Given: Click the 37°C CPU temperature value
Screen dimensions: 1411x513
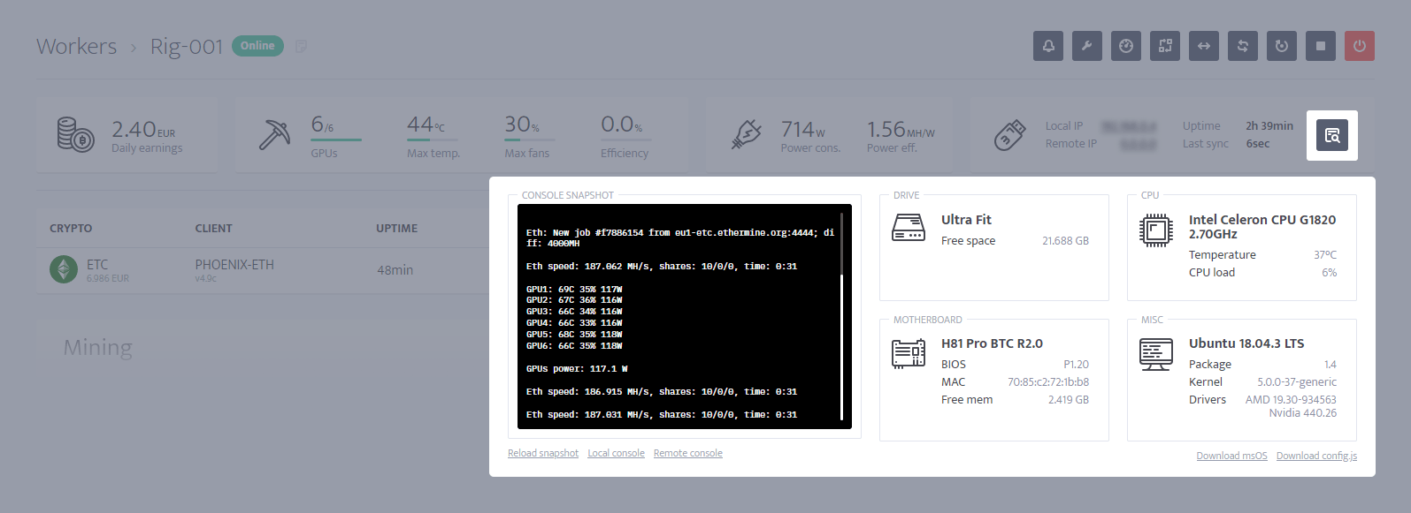Looking at the screenshot, I should coord(1325,255).
